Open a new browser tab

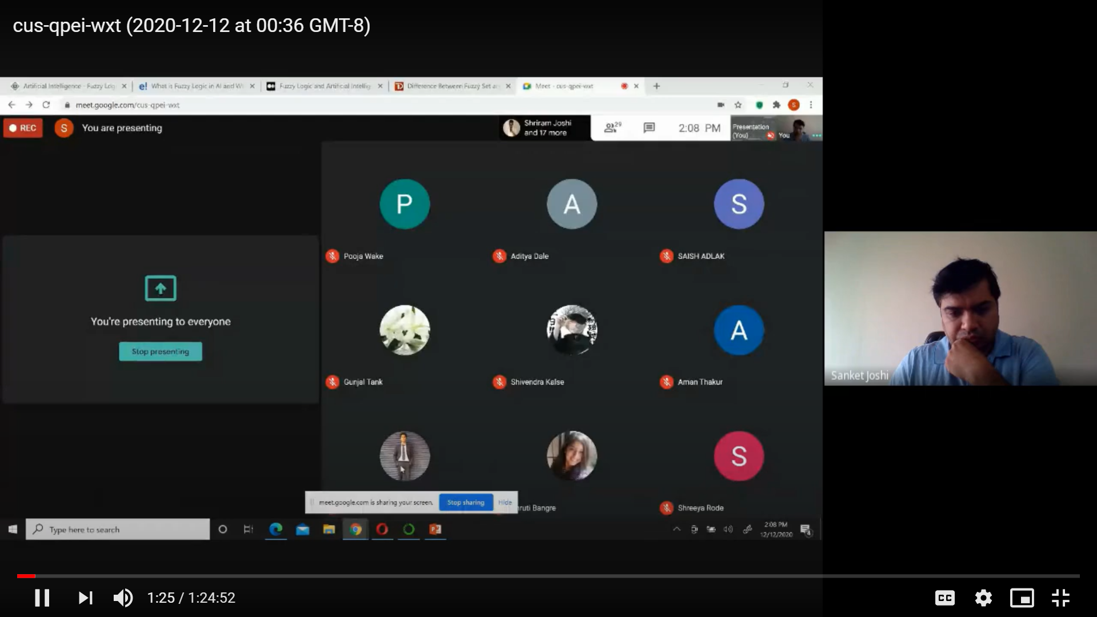point(656,86)
